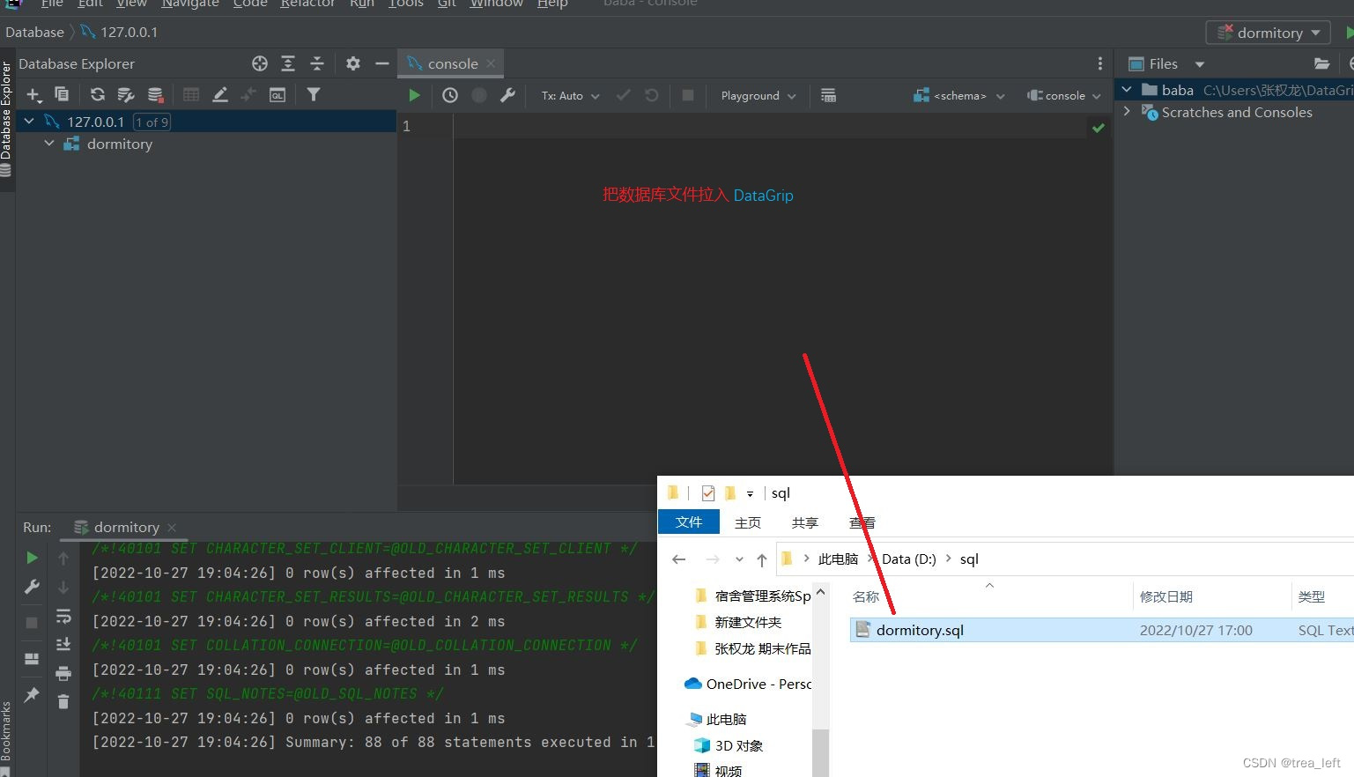Open Database Explorer gear options
Image resolution: width=1354 pixels, height=777 pixels.
(x=353, y=63)
